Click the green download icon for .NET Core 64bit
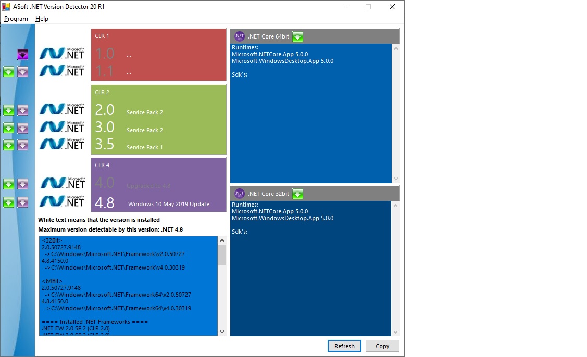587x357 pixels. 297,36
